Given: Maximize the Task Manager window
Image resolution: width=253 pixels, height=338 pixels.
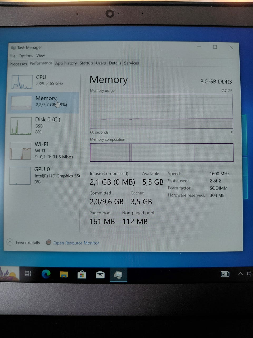Looking at the screenshot, I should coord(215,47).
